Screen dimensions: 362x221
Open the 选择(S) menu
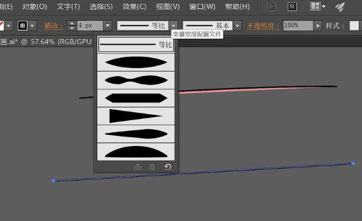[101, 7]
